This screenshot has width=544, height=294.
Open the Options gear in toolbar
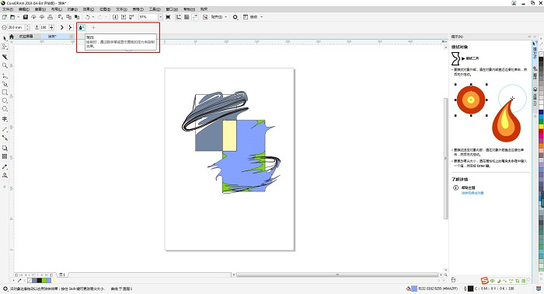pyautogui.click(x=235, y=17)
